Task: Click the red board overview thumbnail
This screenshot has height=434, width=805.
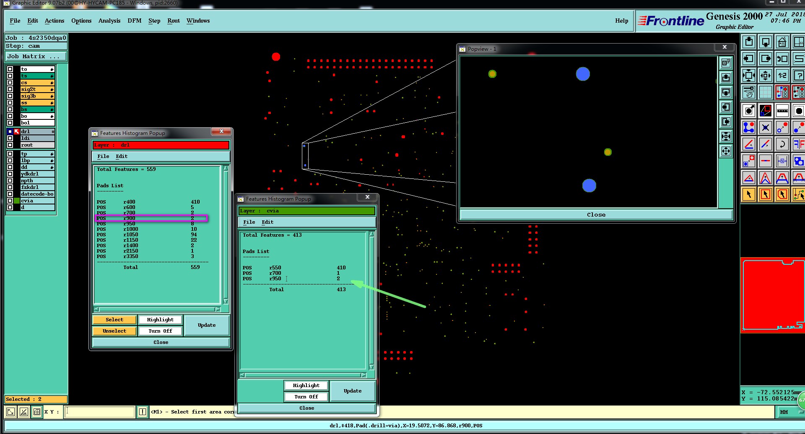Action: 773,295
